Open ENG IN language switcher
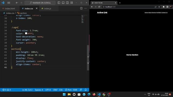Viewport: 173px width, 97px height. pos(149,94)
